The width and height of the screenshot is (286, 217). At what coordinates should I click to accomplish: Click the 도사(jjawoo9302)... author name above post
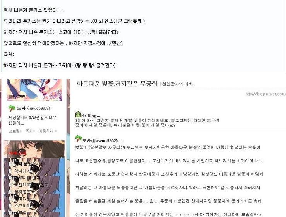102,140
